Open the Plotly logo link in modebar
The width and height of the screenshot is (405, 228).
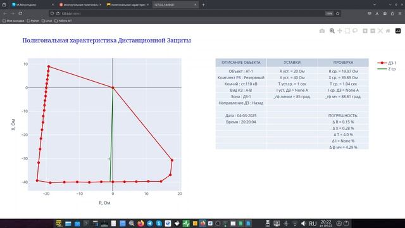(398, 31)
